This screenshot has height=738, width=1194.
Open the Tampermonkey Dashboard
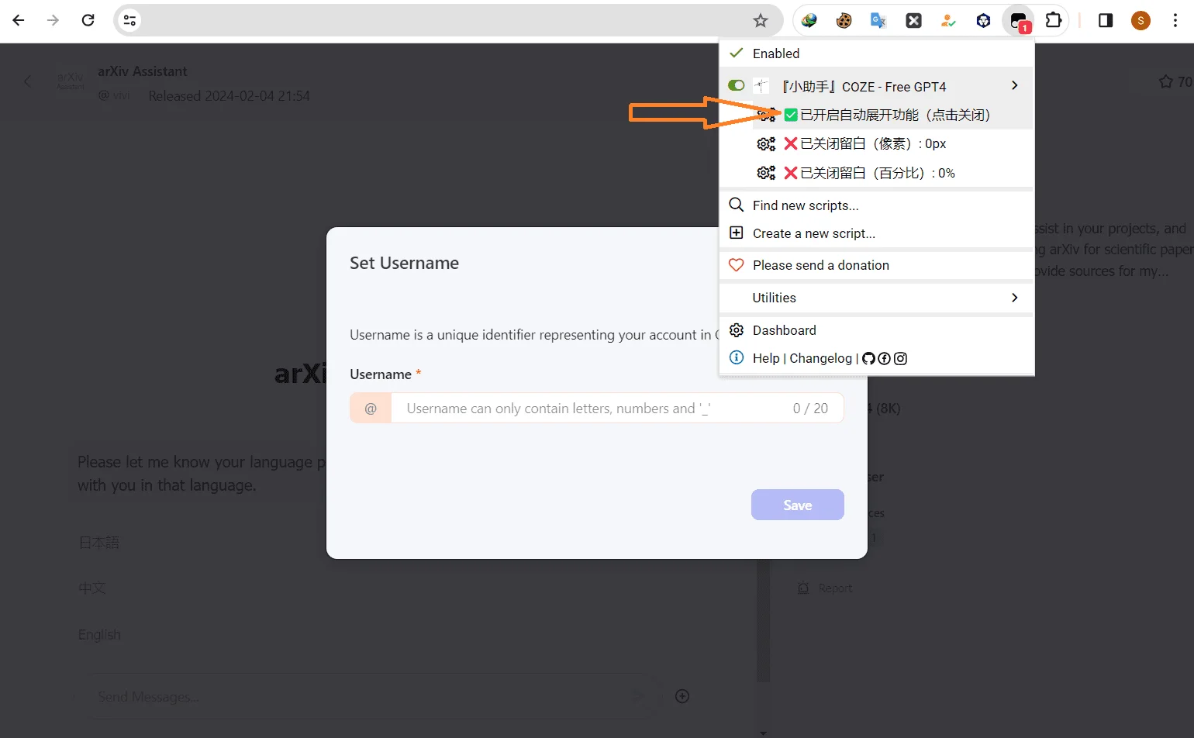[x=877, y=330]
